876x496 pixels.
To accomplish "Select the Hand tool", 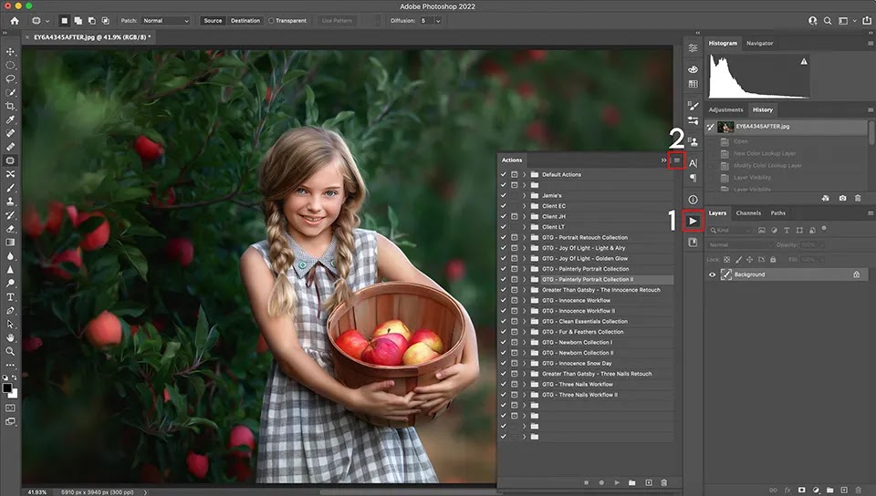I will point(10,337).
